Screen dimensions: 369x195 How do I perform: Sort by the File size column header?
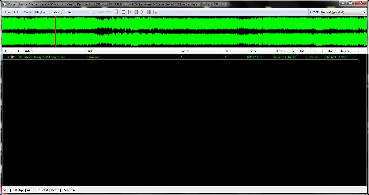[347, 51]
